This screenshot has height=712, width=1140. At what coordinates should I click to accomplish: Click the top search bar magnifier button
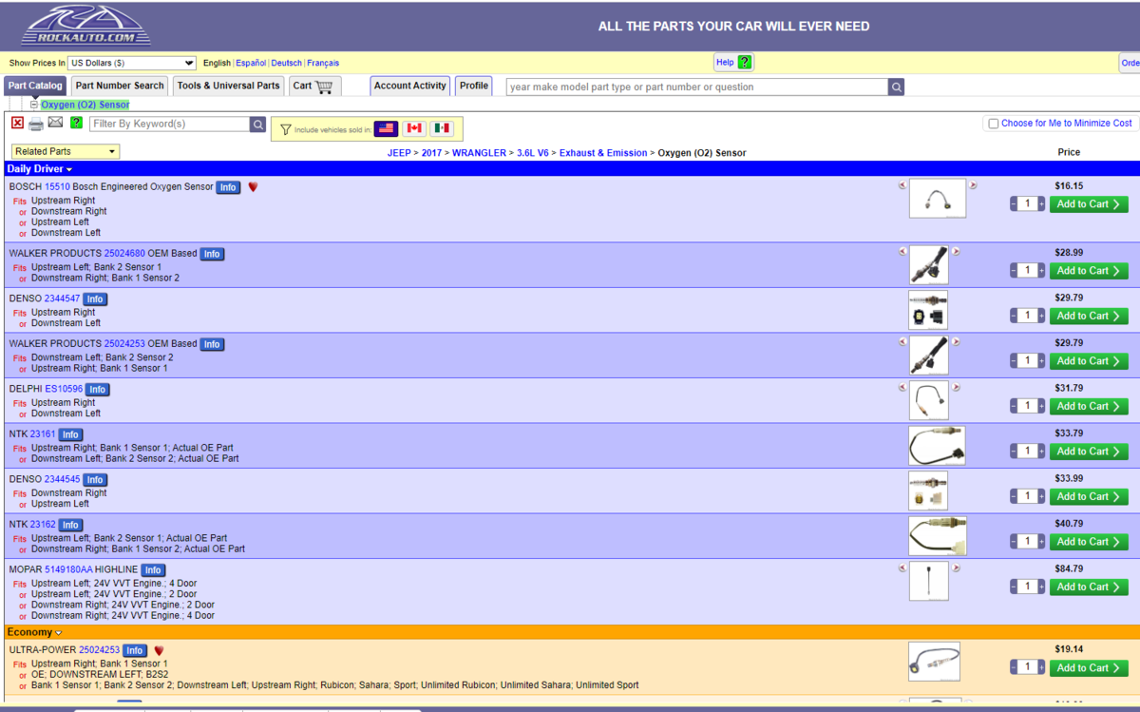click(x=896, y=87)
